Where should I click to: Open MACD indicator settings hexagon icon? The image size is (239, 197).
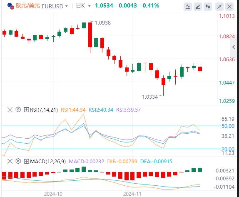tap(18, 161)
